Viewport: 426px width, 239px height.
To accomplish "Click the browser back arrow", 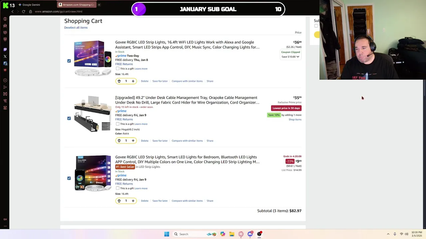I will [12, 12].
